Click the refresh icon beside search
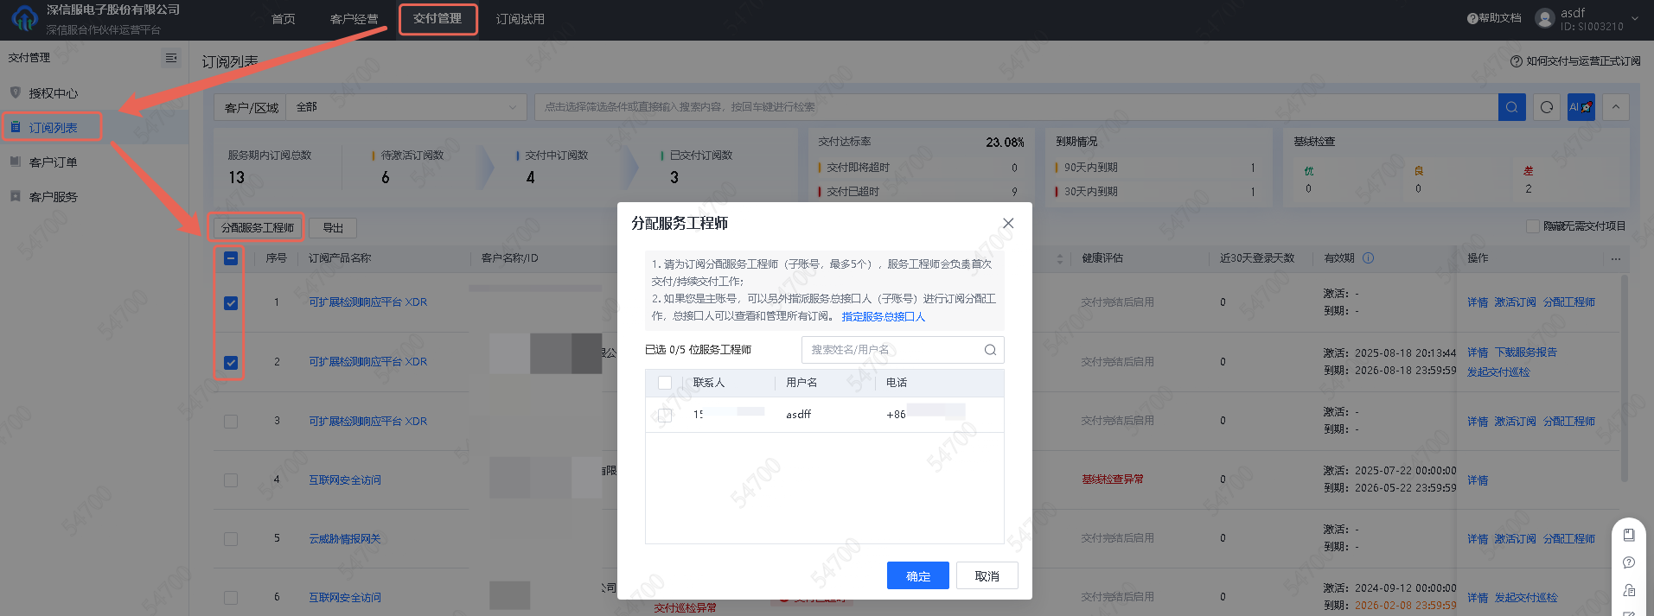 (x=1547, y=107)
